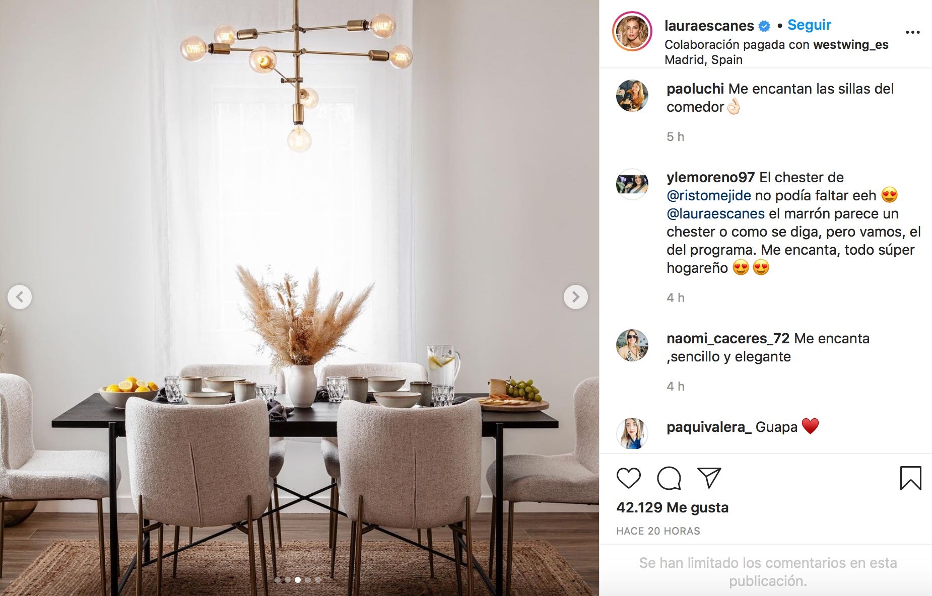
Task: Open paoluchi's profile avatar
Action: tap(632, 96)
